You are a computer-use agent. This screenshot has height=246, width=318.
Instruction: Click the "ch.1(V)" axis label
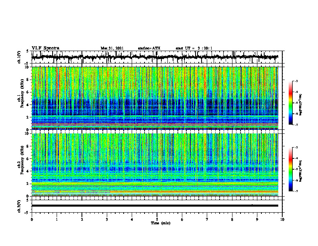pos(19,57)
